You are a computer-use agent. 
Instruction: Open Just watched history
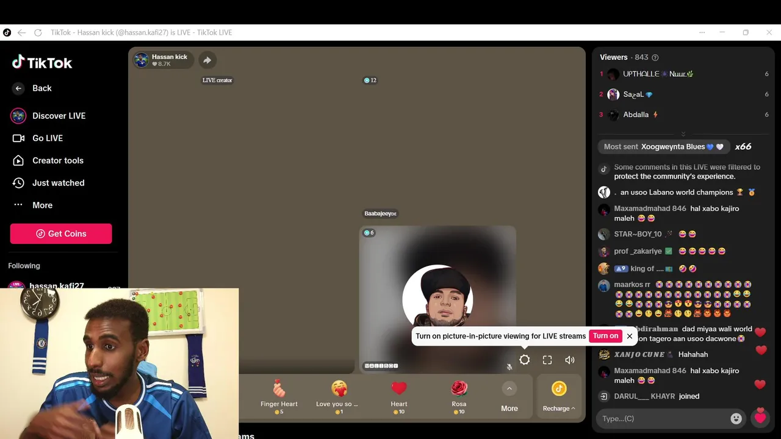(48, 183)
